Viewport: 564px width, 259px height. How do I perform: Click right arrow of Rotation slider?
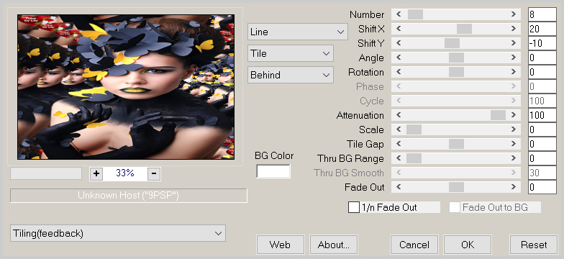coord(514,72)
